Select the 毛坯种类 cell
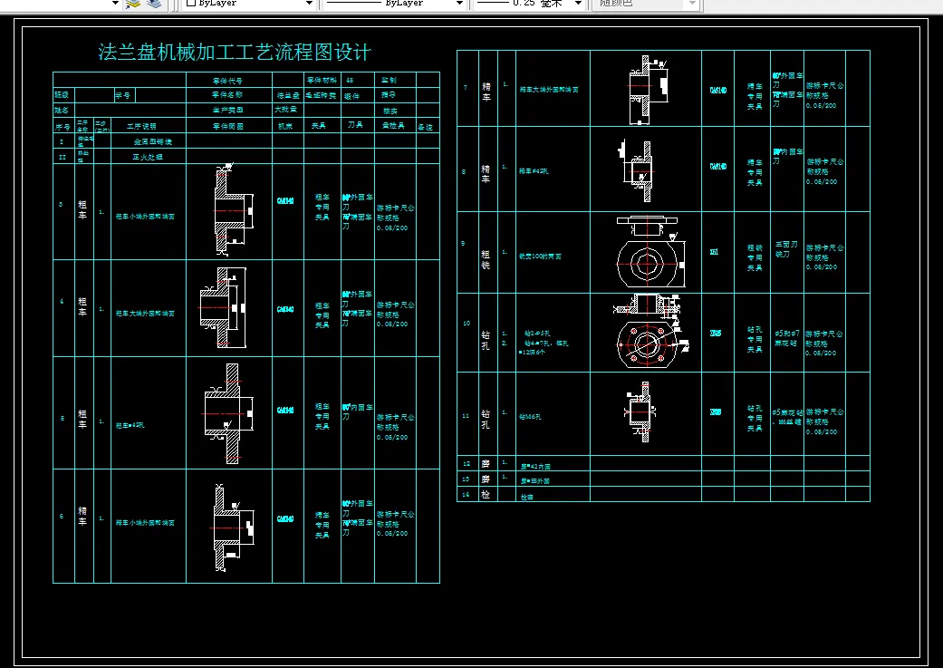The image size is (943, 668). click(x=321, y=95)
